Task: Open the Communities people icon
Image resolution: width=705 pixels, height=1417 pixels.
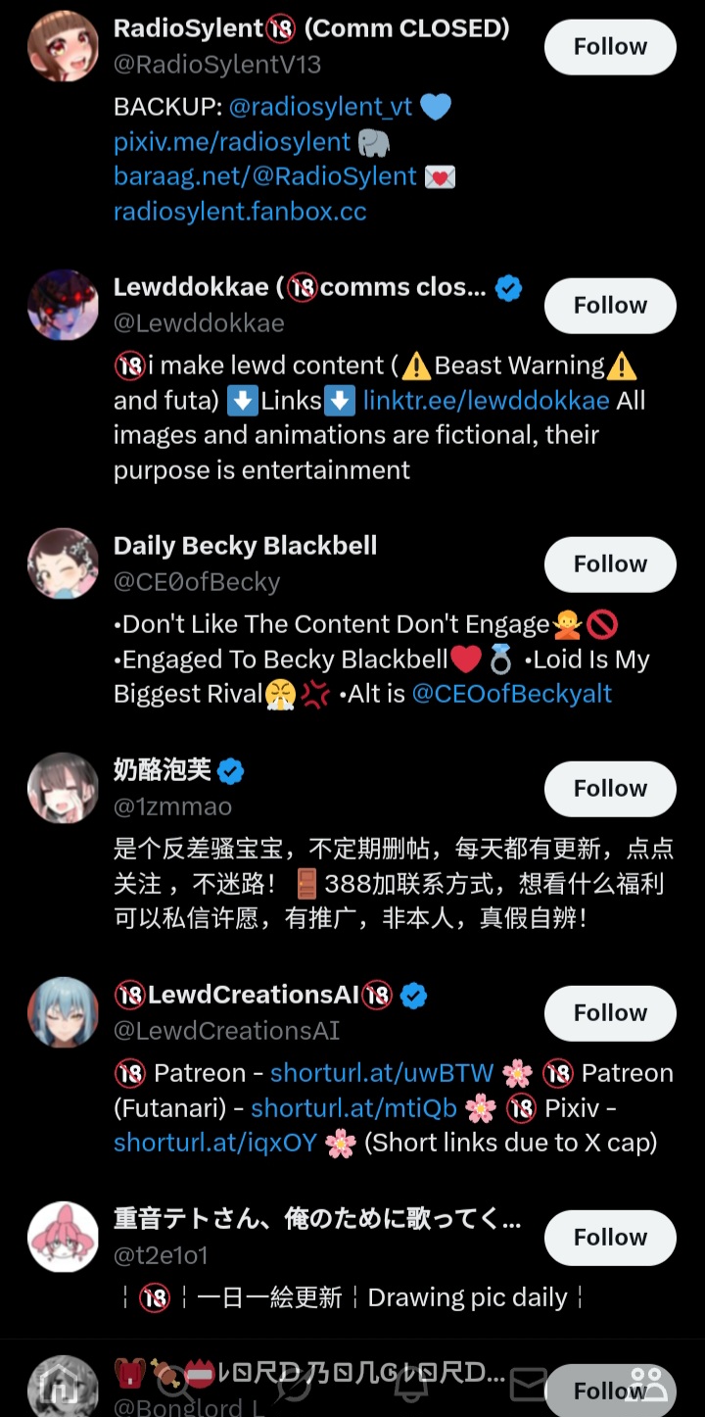Action: pyautogui.click(x=646, y=1386)
